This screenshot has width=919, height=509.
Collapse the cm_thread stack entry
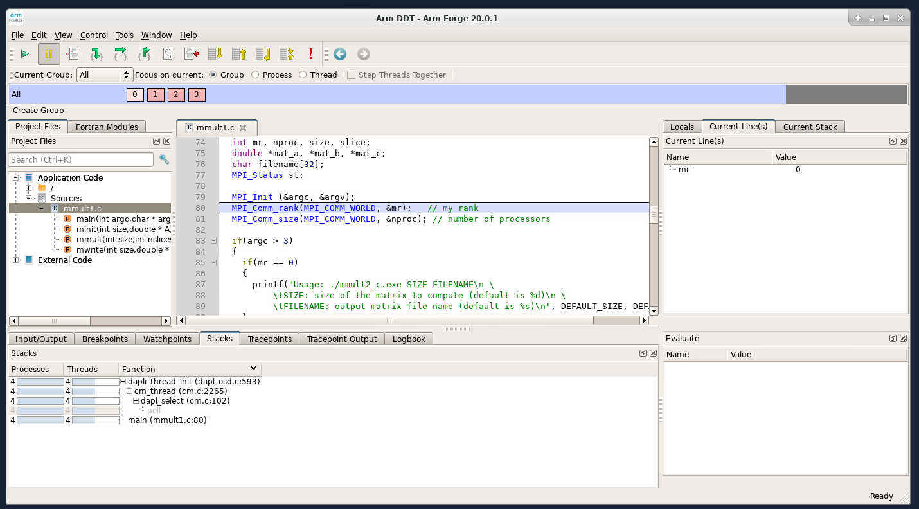coord(129,391)
